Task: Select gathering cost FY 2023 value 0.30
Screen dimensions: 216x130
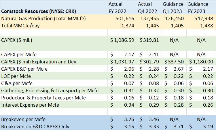Action: tap(208, 91)
